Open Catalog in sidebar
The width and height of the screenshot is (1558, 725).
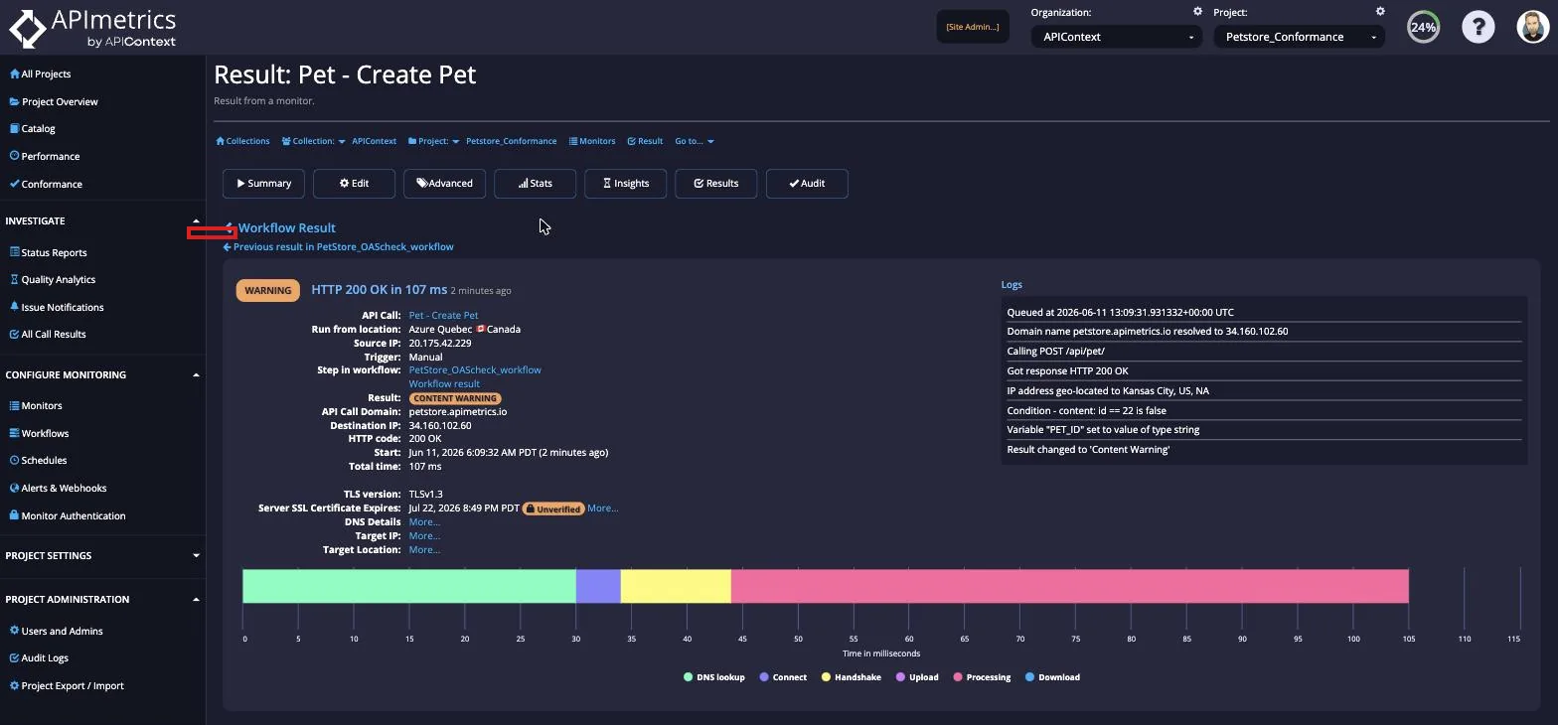click(32, 128)
